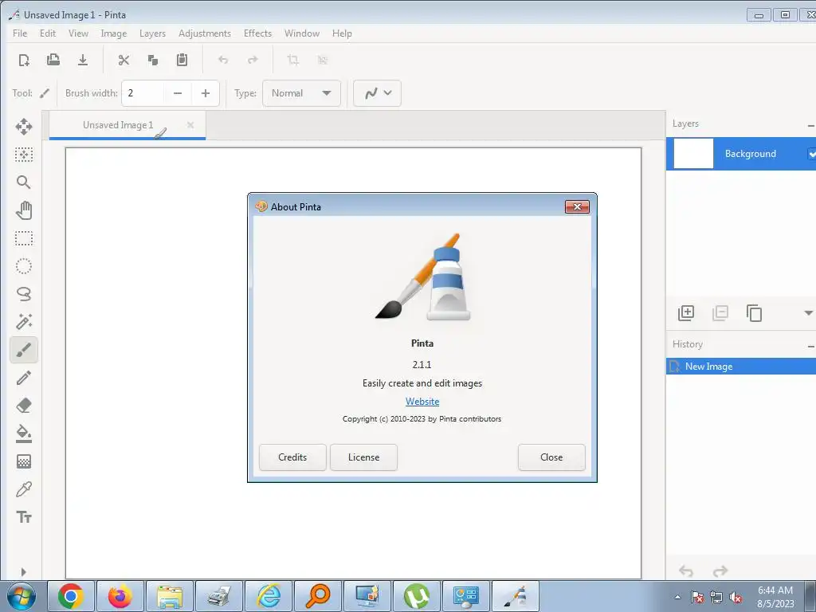
Task: Click the New image toolbar icon
Action: coord(24,60)
